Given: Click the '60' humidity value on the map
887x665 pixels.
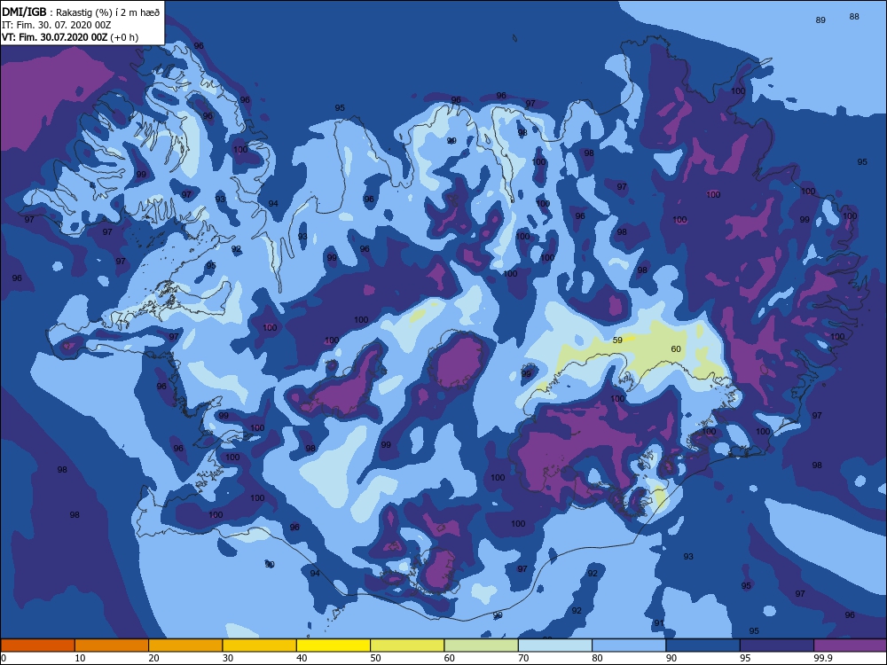Looking at the screenshot, I should (x=676, y=348).
